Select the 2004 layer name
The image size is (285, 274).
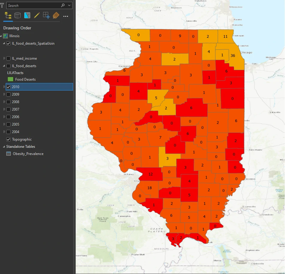(x=16, y=132)
